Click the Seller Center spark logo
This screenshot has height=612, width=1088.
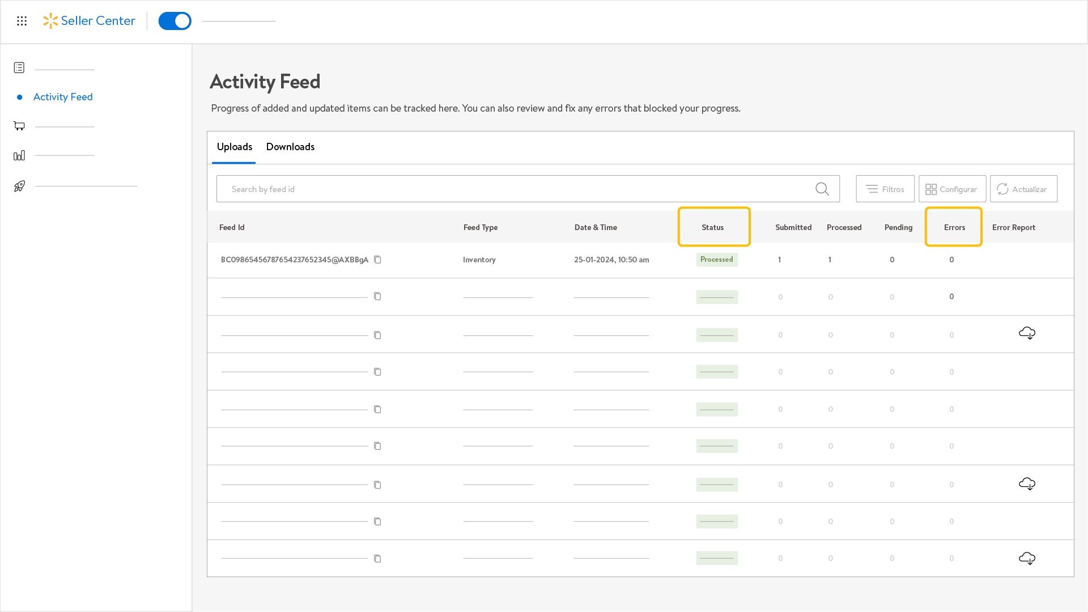pos(50,21)
